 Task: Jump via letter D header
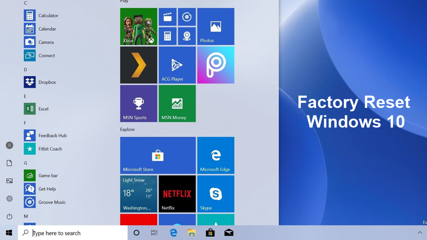[x=25, y=69]
